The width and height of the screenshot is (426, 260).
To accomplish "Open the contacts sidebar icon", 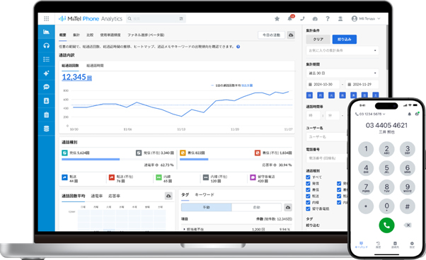I will pos(46,100).
